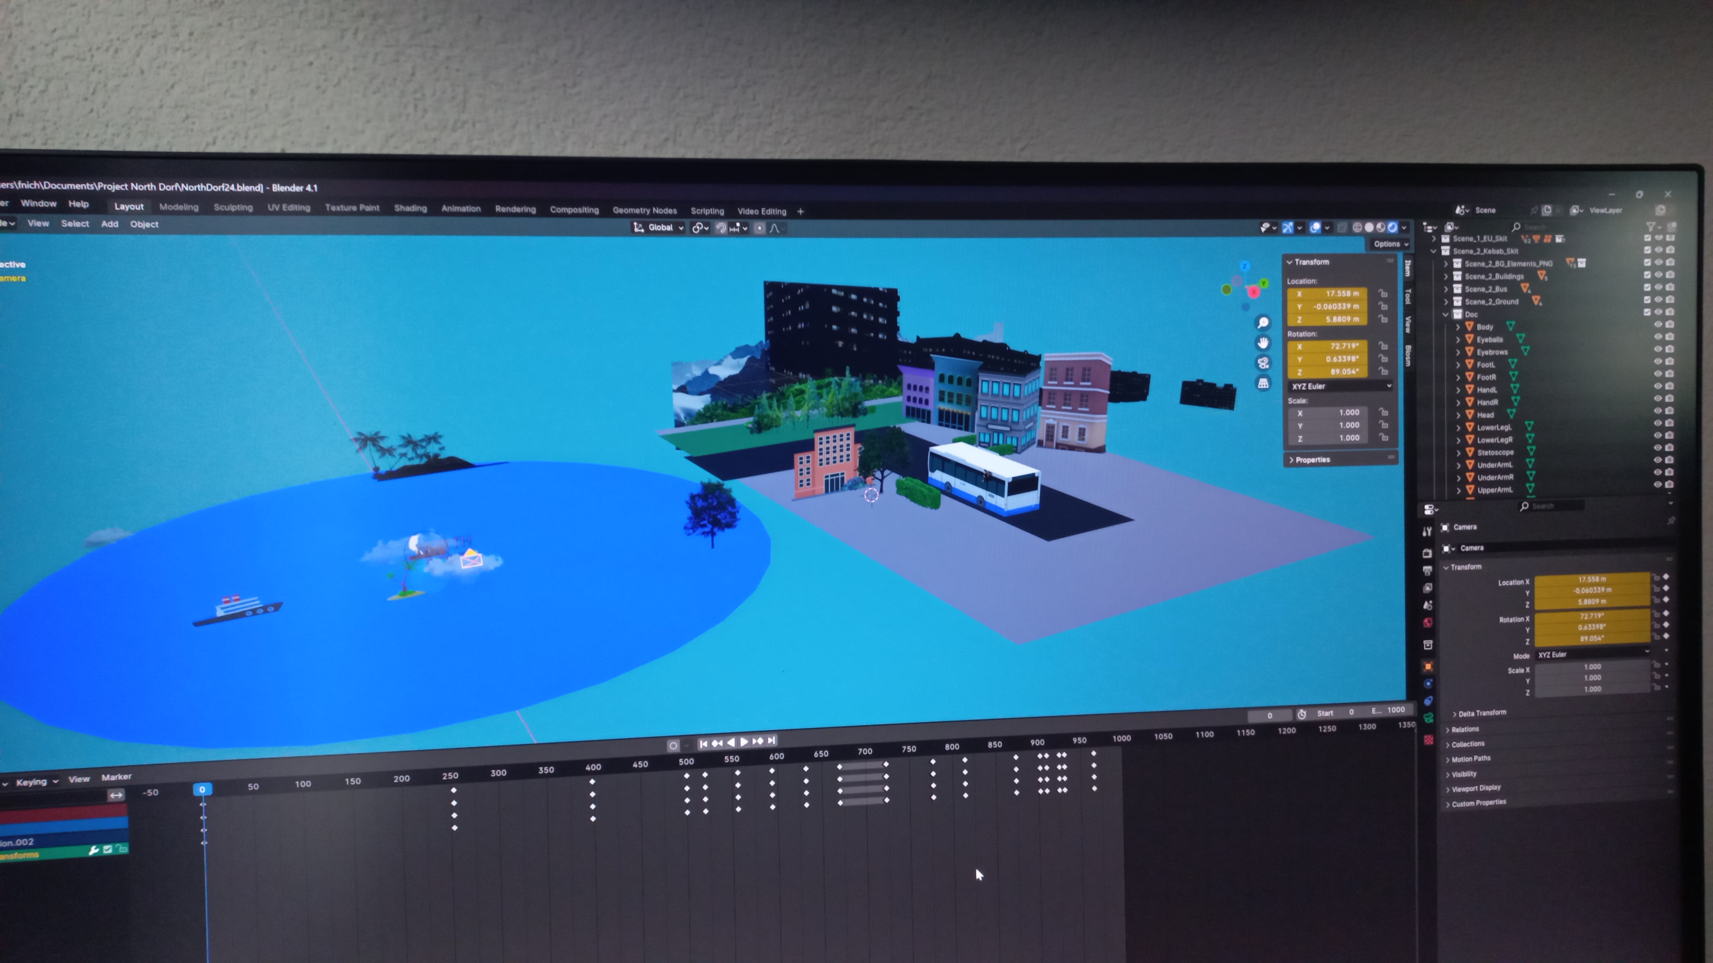Expand the Scene_2_Ground collection
Viewport: 1713px width, 963px height.
pos(1446,302)
